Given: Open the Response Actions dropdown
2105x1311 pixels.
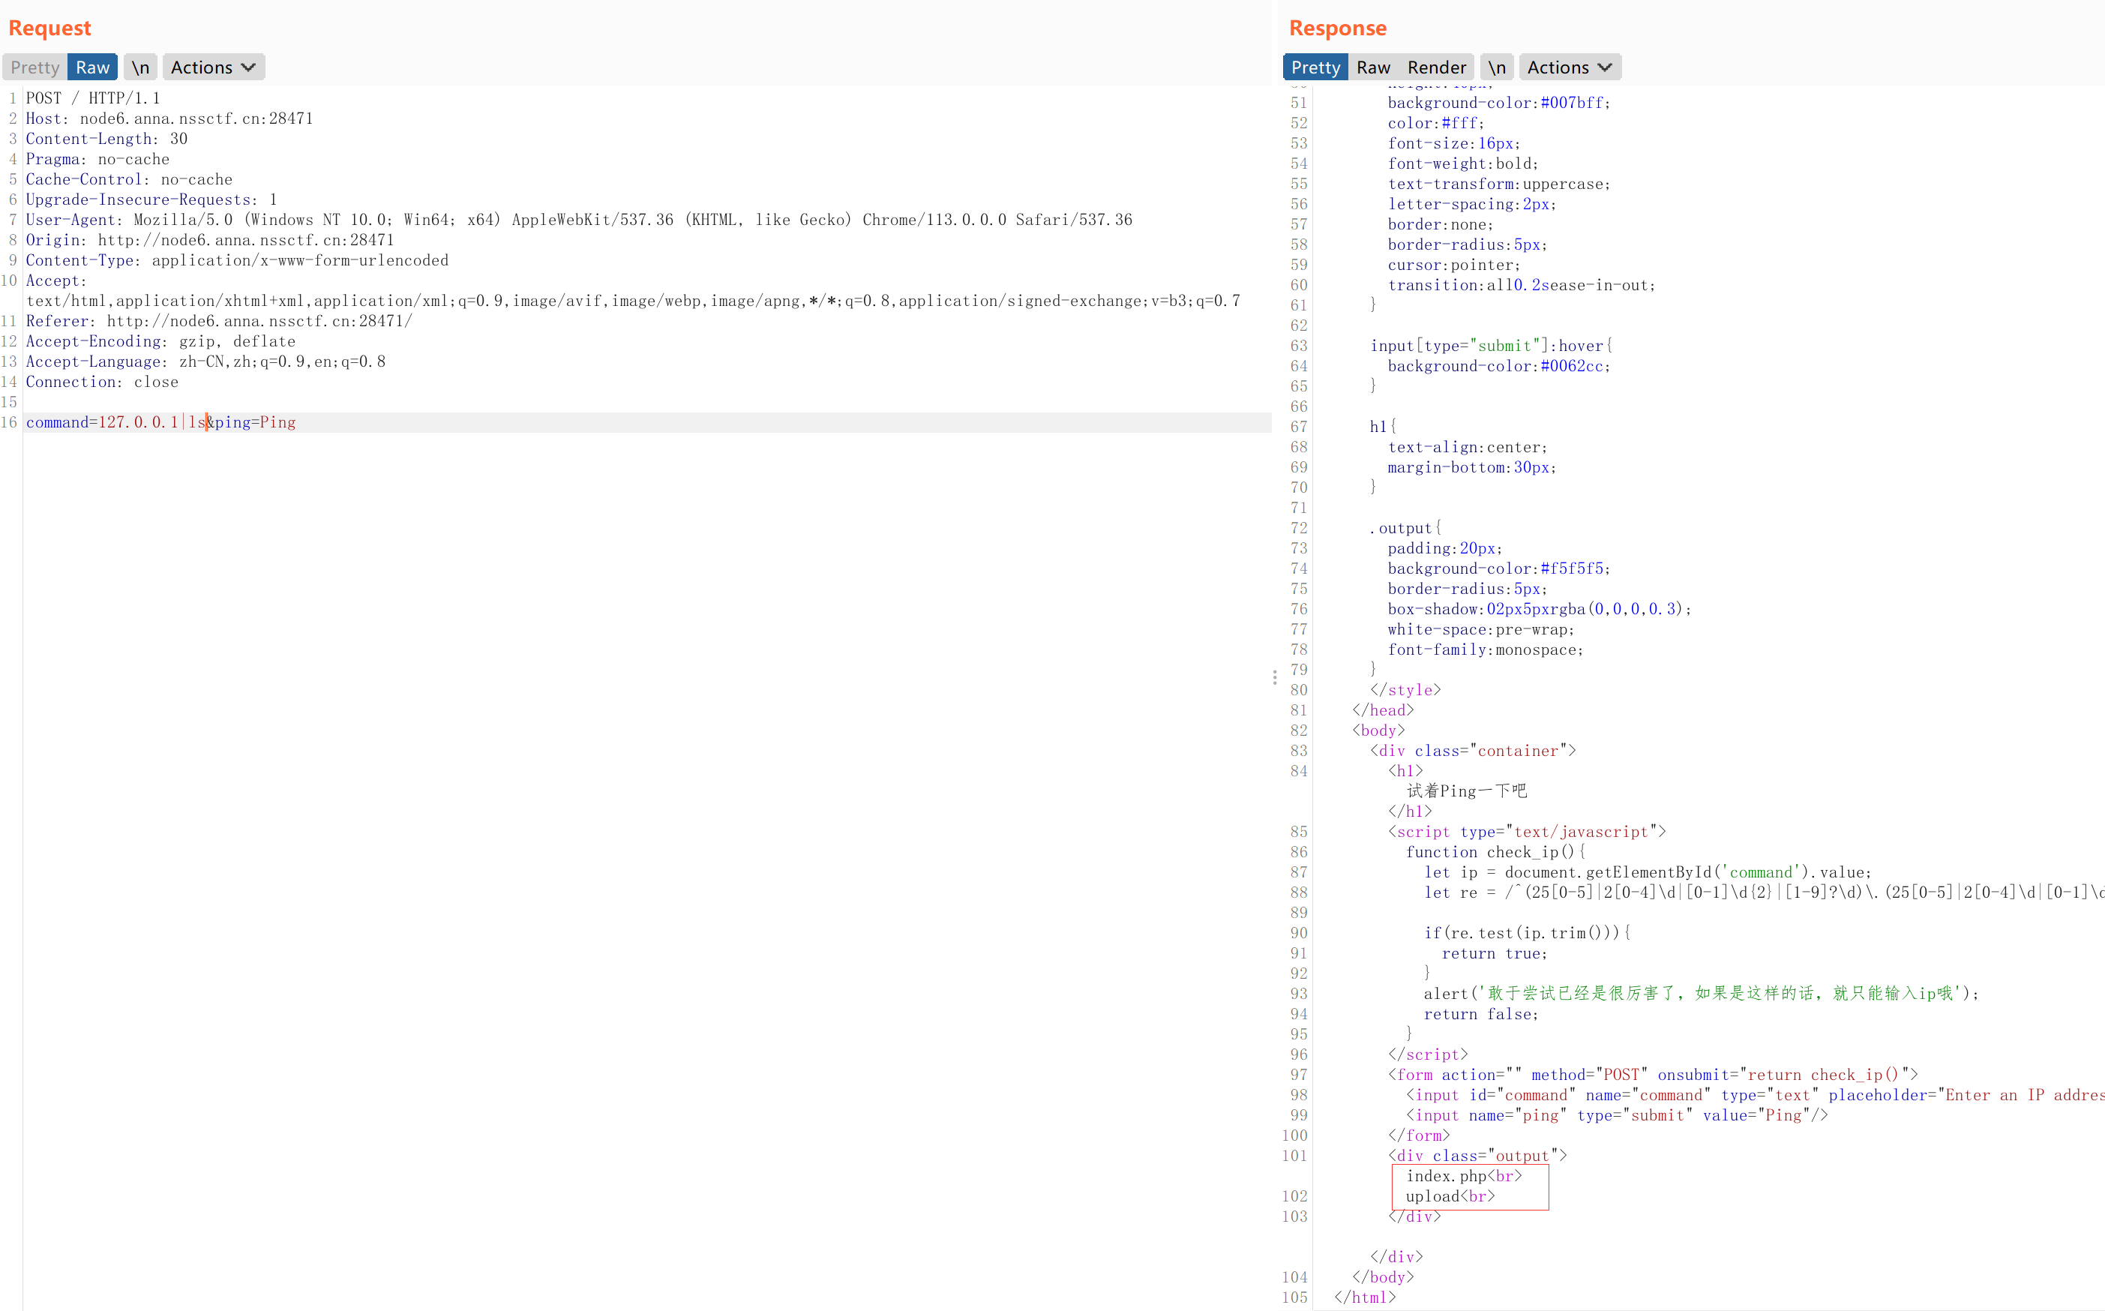Looking at the screenshot, I should (1570, 67).
